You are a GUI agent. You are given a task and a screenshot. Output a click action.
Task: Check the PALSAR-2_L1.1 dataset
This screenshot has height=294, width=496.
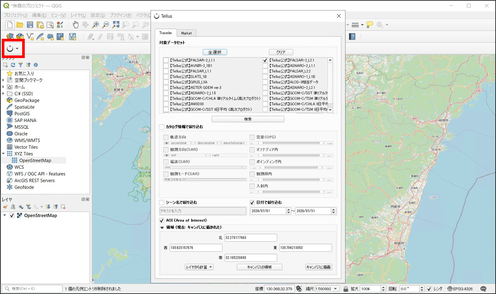click(166, 60)
